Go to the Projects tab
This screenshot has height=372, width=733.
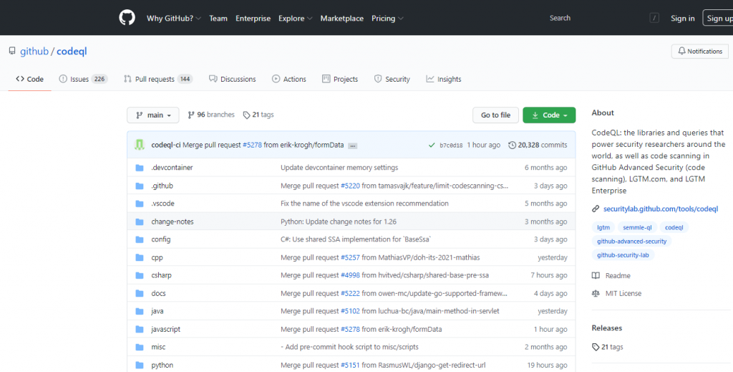tap(340, 79)
